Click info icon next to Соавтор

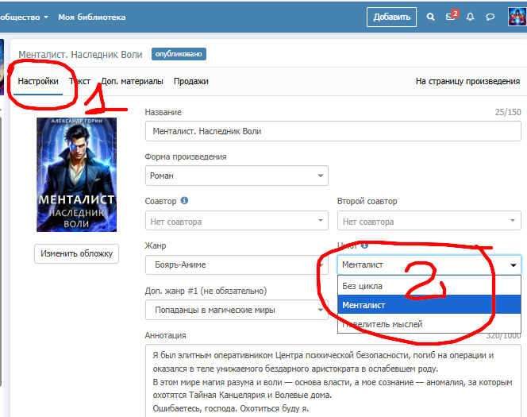point(184,202)
